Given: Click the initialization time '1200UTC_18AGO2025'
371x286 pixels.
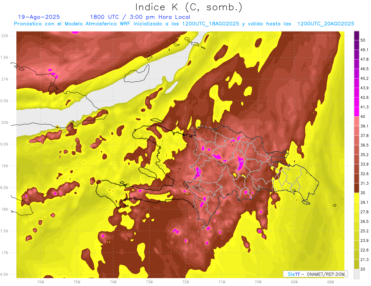Looking at the screenshot, I should coord(211,24).
